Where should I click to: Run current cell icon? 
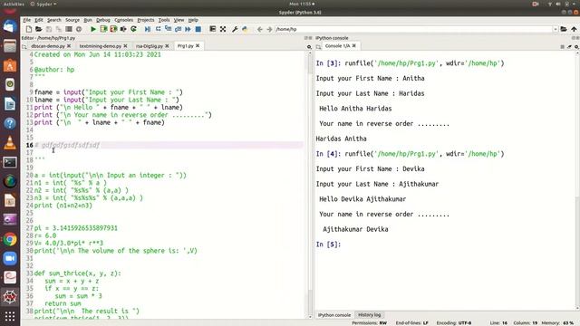(103, 29)
